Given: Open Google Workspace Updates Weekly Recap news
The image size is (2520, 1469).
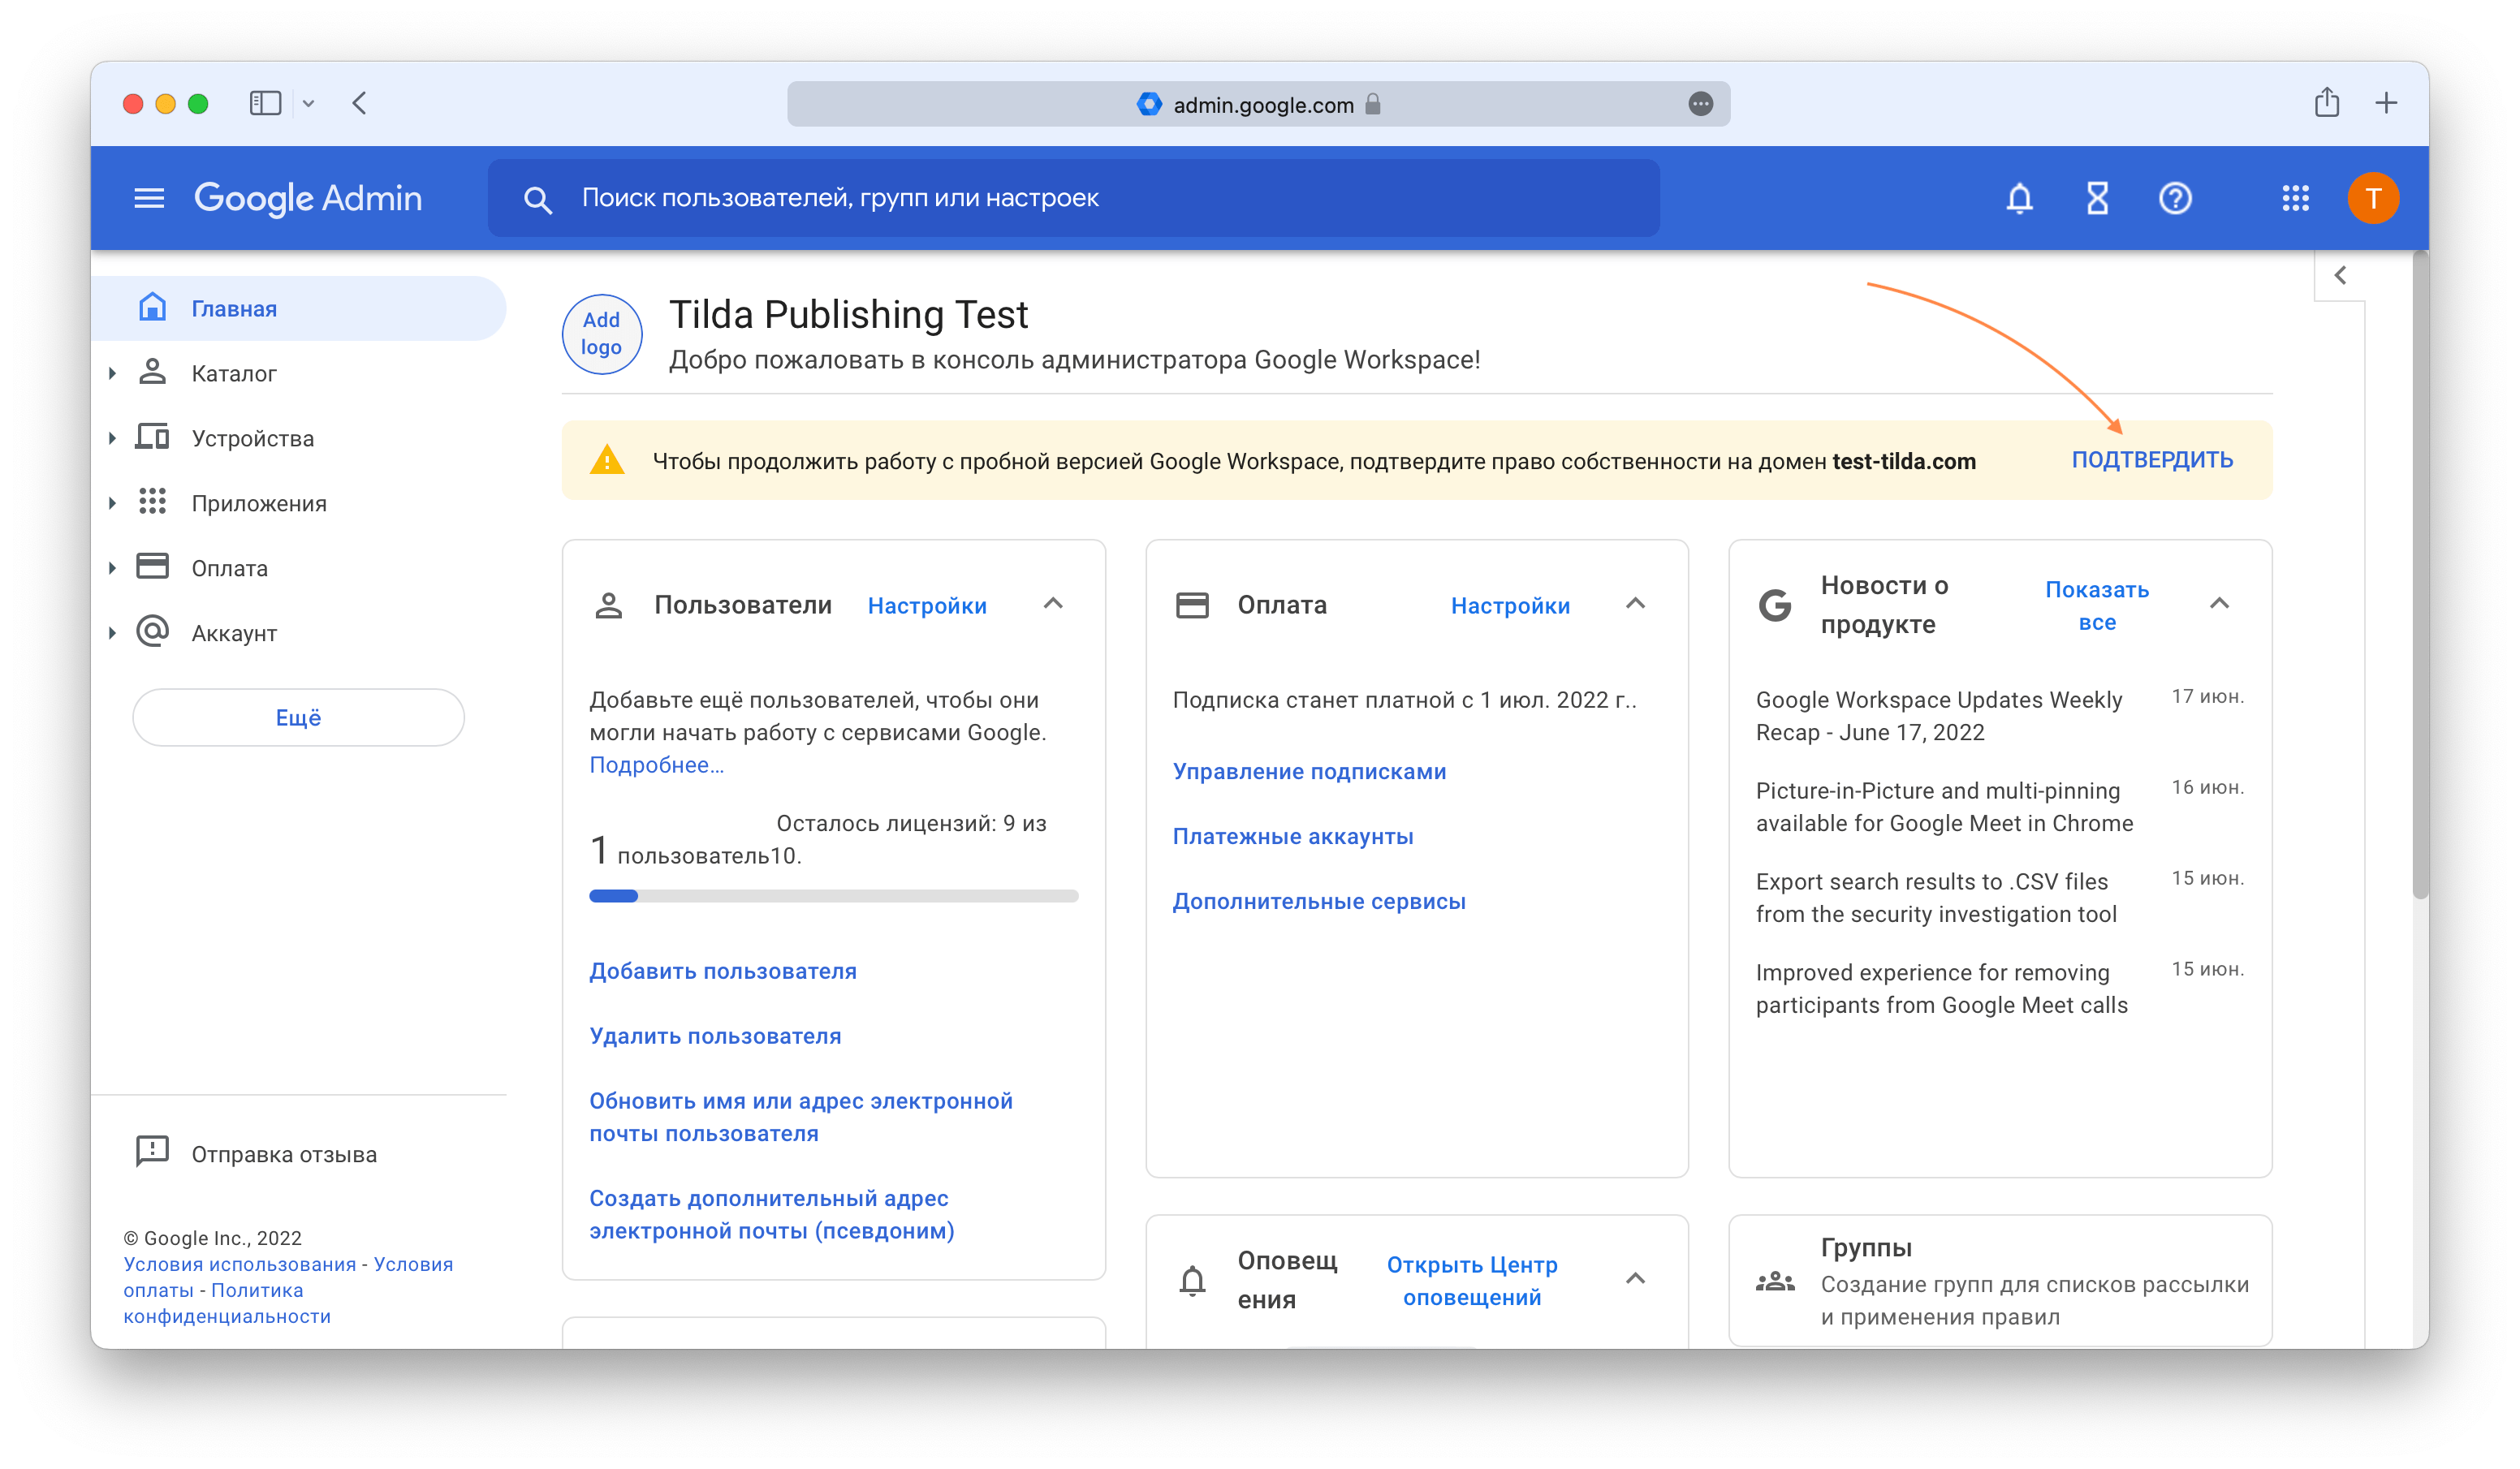Looking at the screenshot, I should [x=1939, y=716].
